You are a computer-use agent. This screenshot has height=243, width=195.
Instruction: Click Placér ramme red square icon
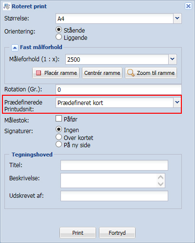[x=39, y=73]
